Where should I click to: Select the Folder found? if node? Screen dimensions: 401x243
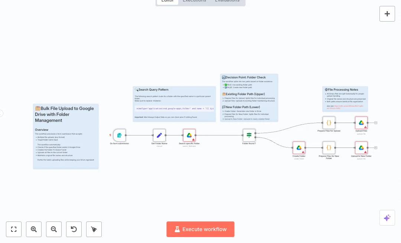249,135
